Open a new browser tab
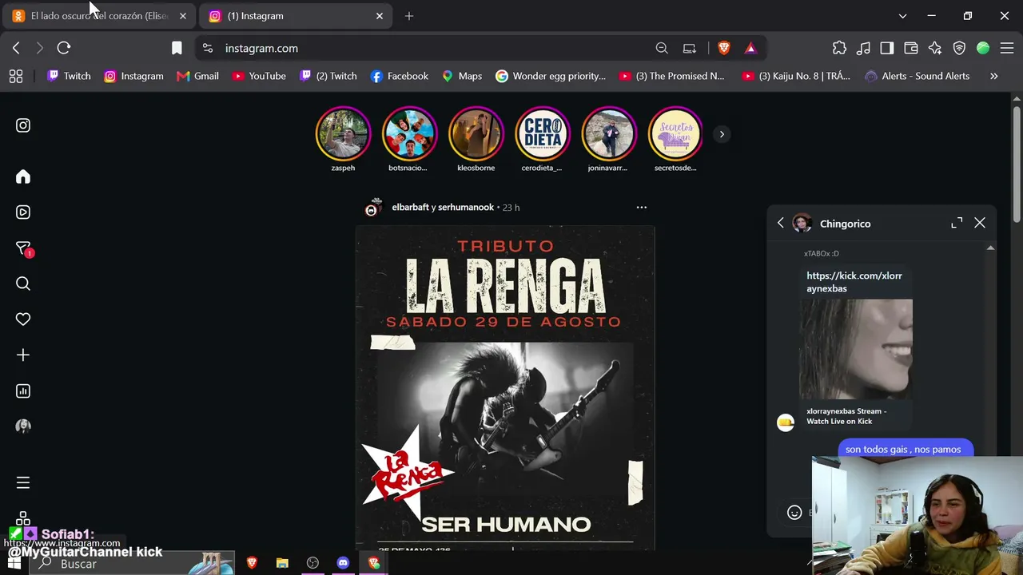 coord(409,16)
